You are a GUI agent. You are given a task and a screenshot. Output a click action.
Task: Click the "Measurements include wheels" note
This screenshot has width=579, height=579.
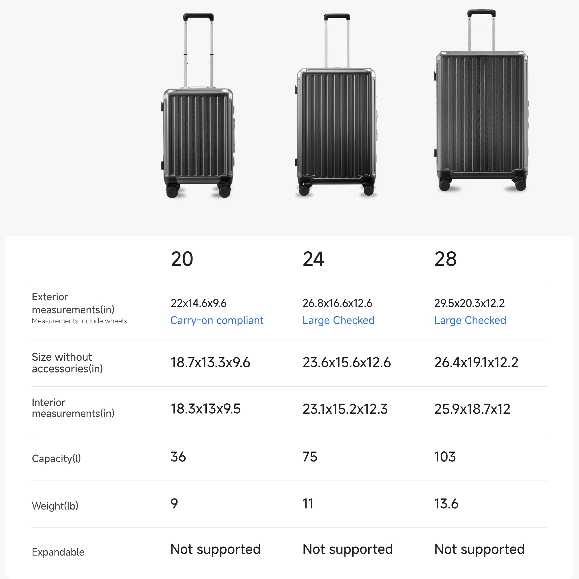[x=79, y=321]
